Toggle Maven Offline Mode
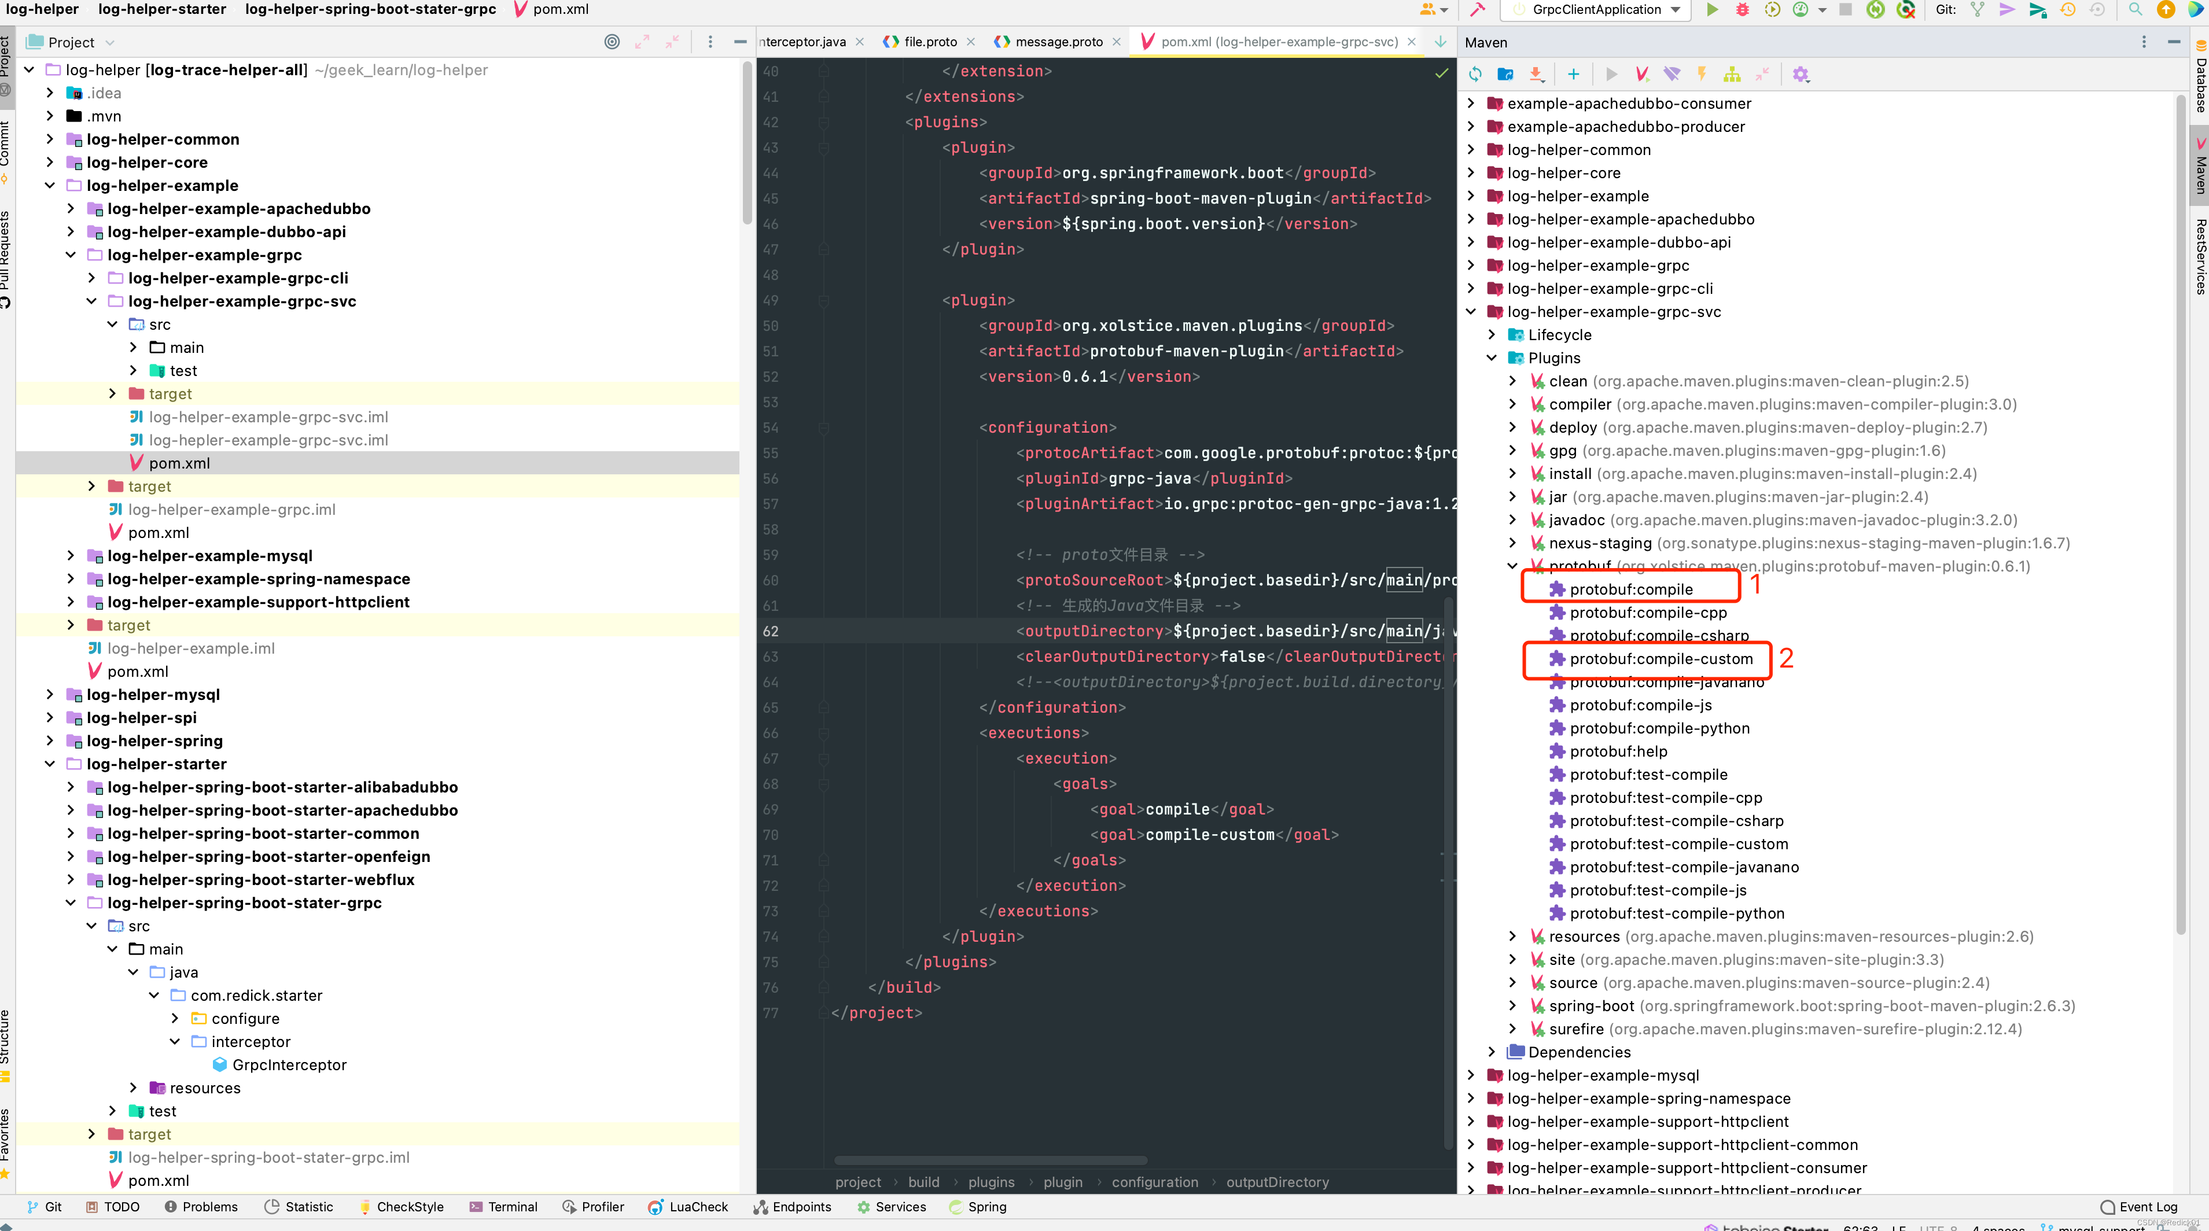This screenshot has width=2209, height=1231. point(1672,75)
